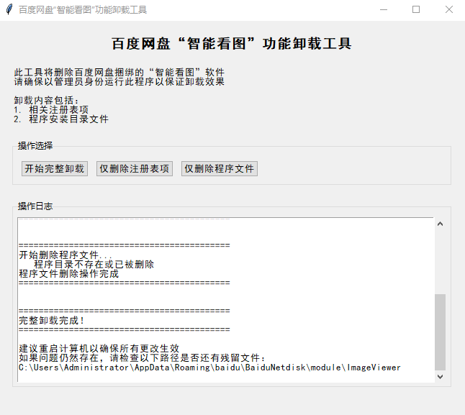Click the 开始删除程序文件 log line
Viewport: 465px width, 415px height.
pyautogui.click(x=66, y=255)
